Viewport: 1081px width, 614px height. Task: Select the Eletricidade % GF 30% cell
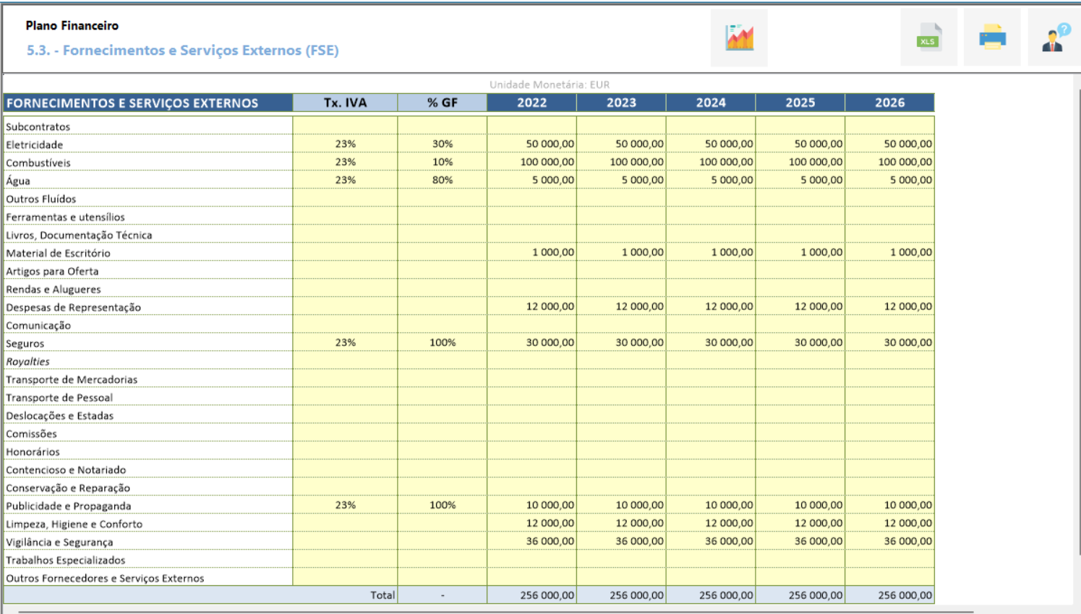tap(443, 144)
